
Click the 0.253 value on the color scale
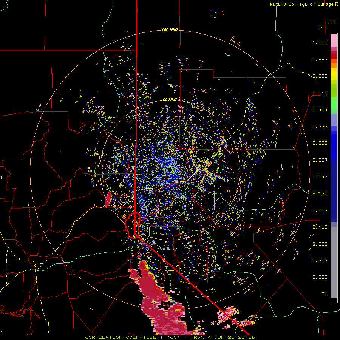[320, 277]
